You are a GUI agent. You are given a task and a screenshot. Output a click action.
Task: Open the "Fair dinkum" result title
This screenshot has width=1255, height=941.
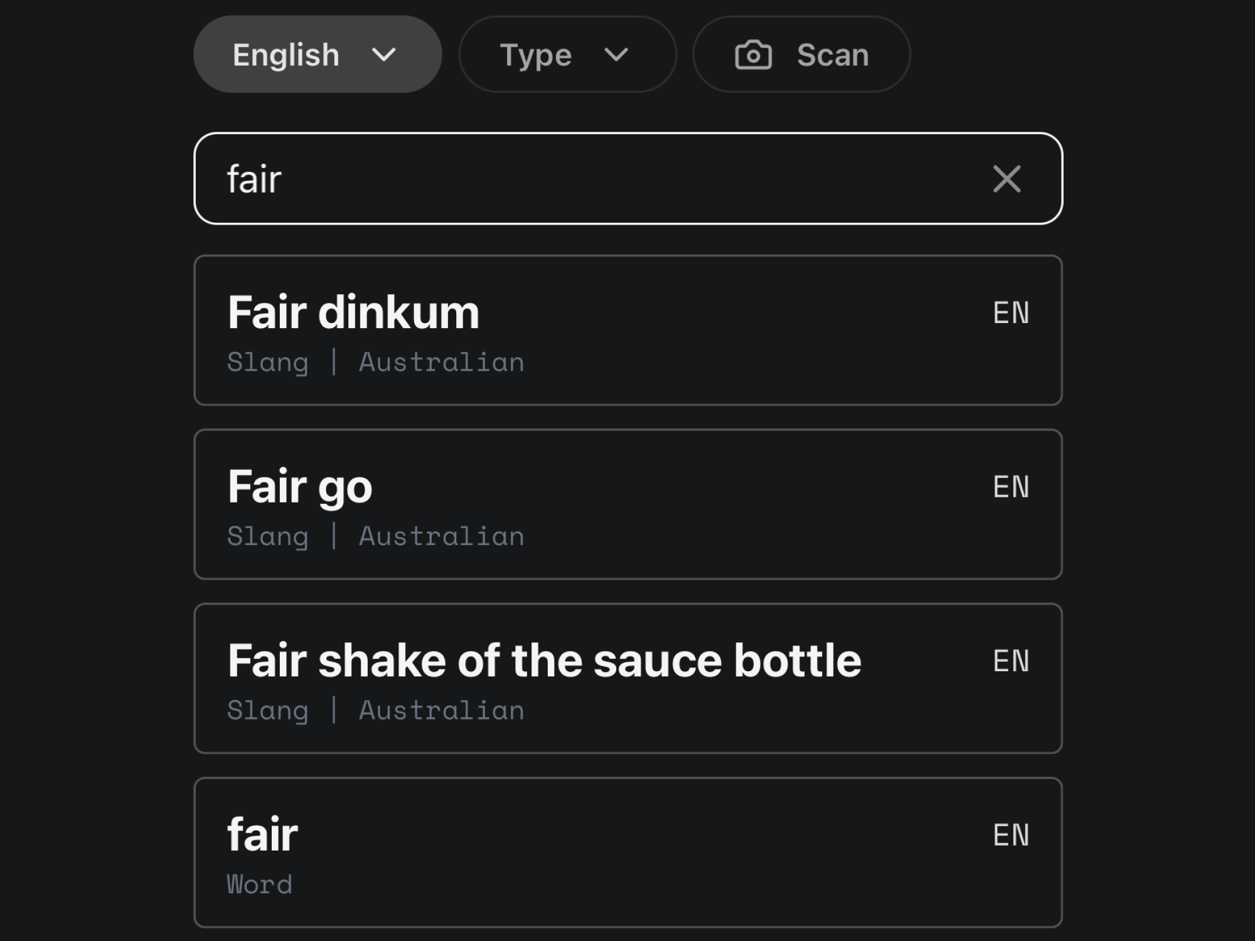353,312
